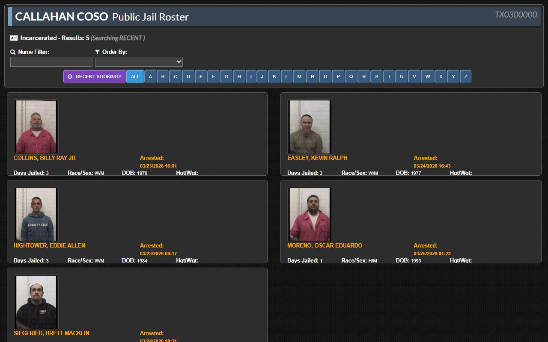Click arrest date 03/23/2026 16:01
Viewport: 548px width, 342px height.
[158, 166]
